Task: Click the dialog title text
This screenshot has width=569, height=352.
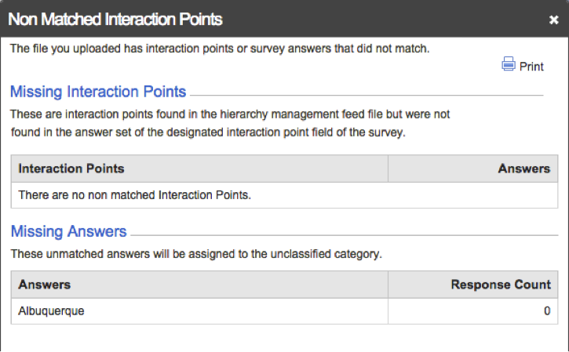Action: [115, 20]
